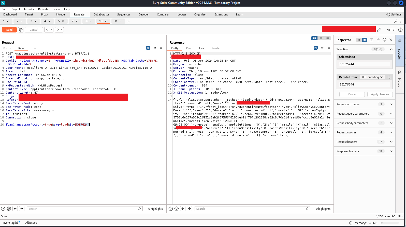
Task: Close Repeater tab 10
Action: pos(106,21)
